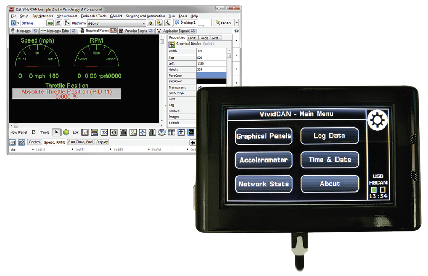Open the Platform dropdown list

(144, 23)
